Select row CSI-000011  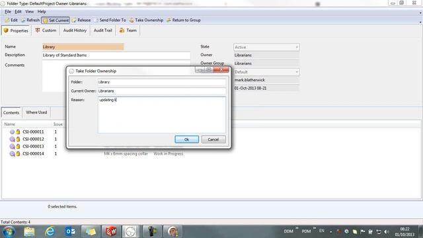[33, 132]
